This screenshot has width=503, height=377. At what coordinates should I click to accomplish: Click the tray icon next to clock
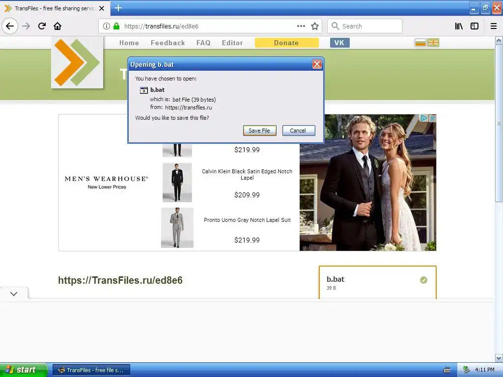(x=466, y=370)
